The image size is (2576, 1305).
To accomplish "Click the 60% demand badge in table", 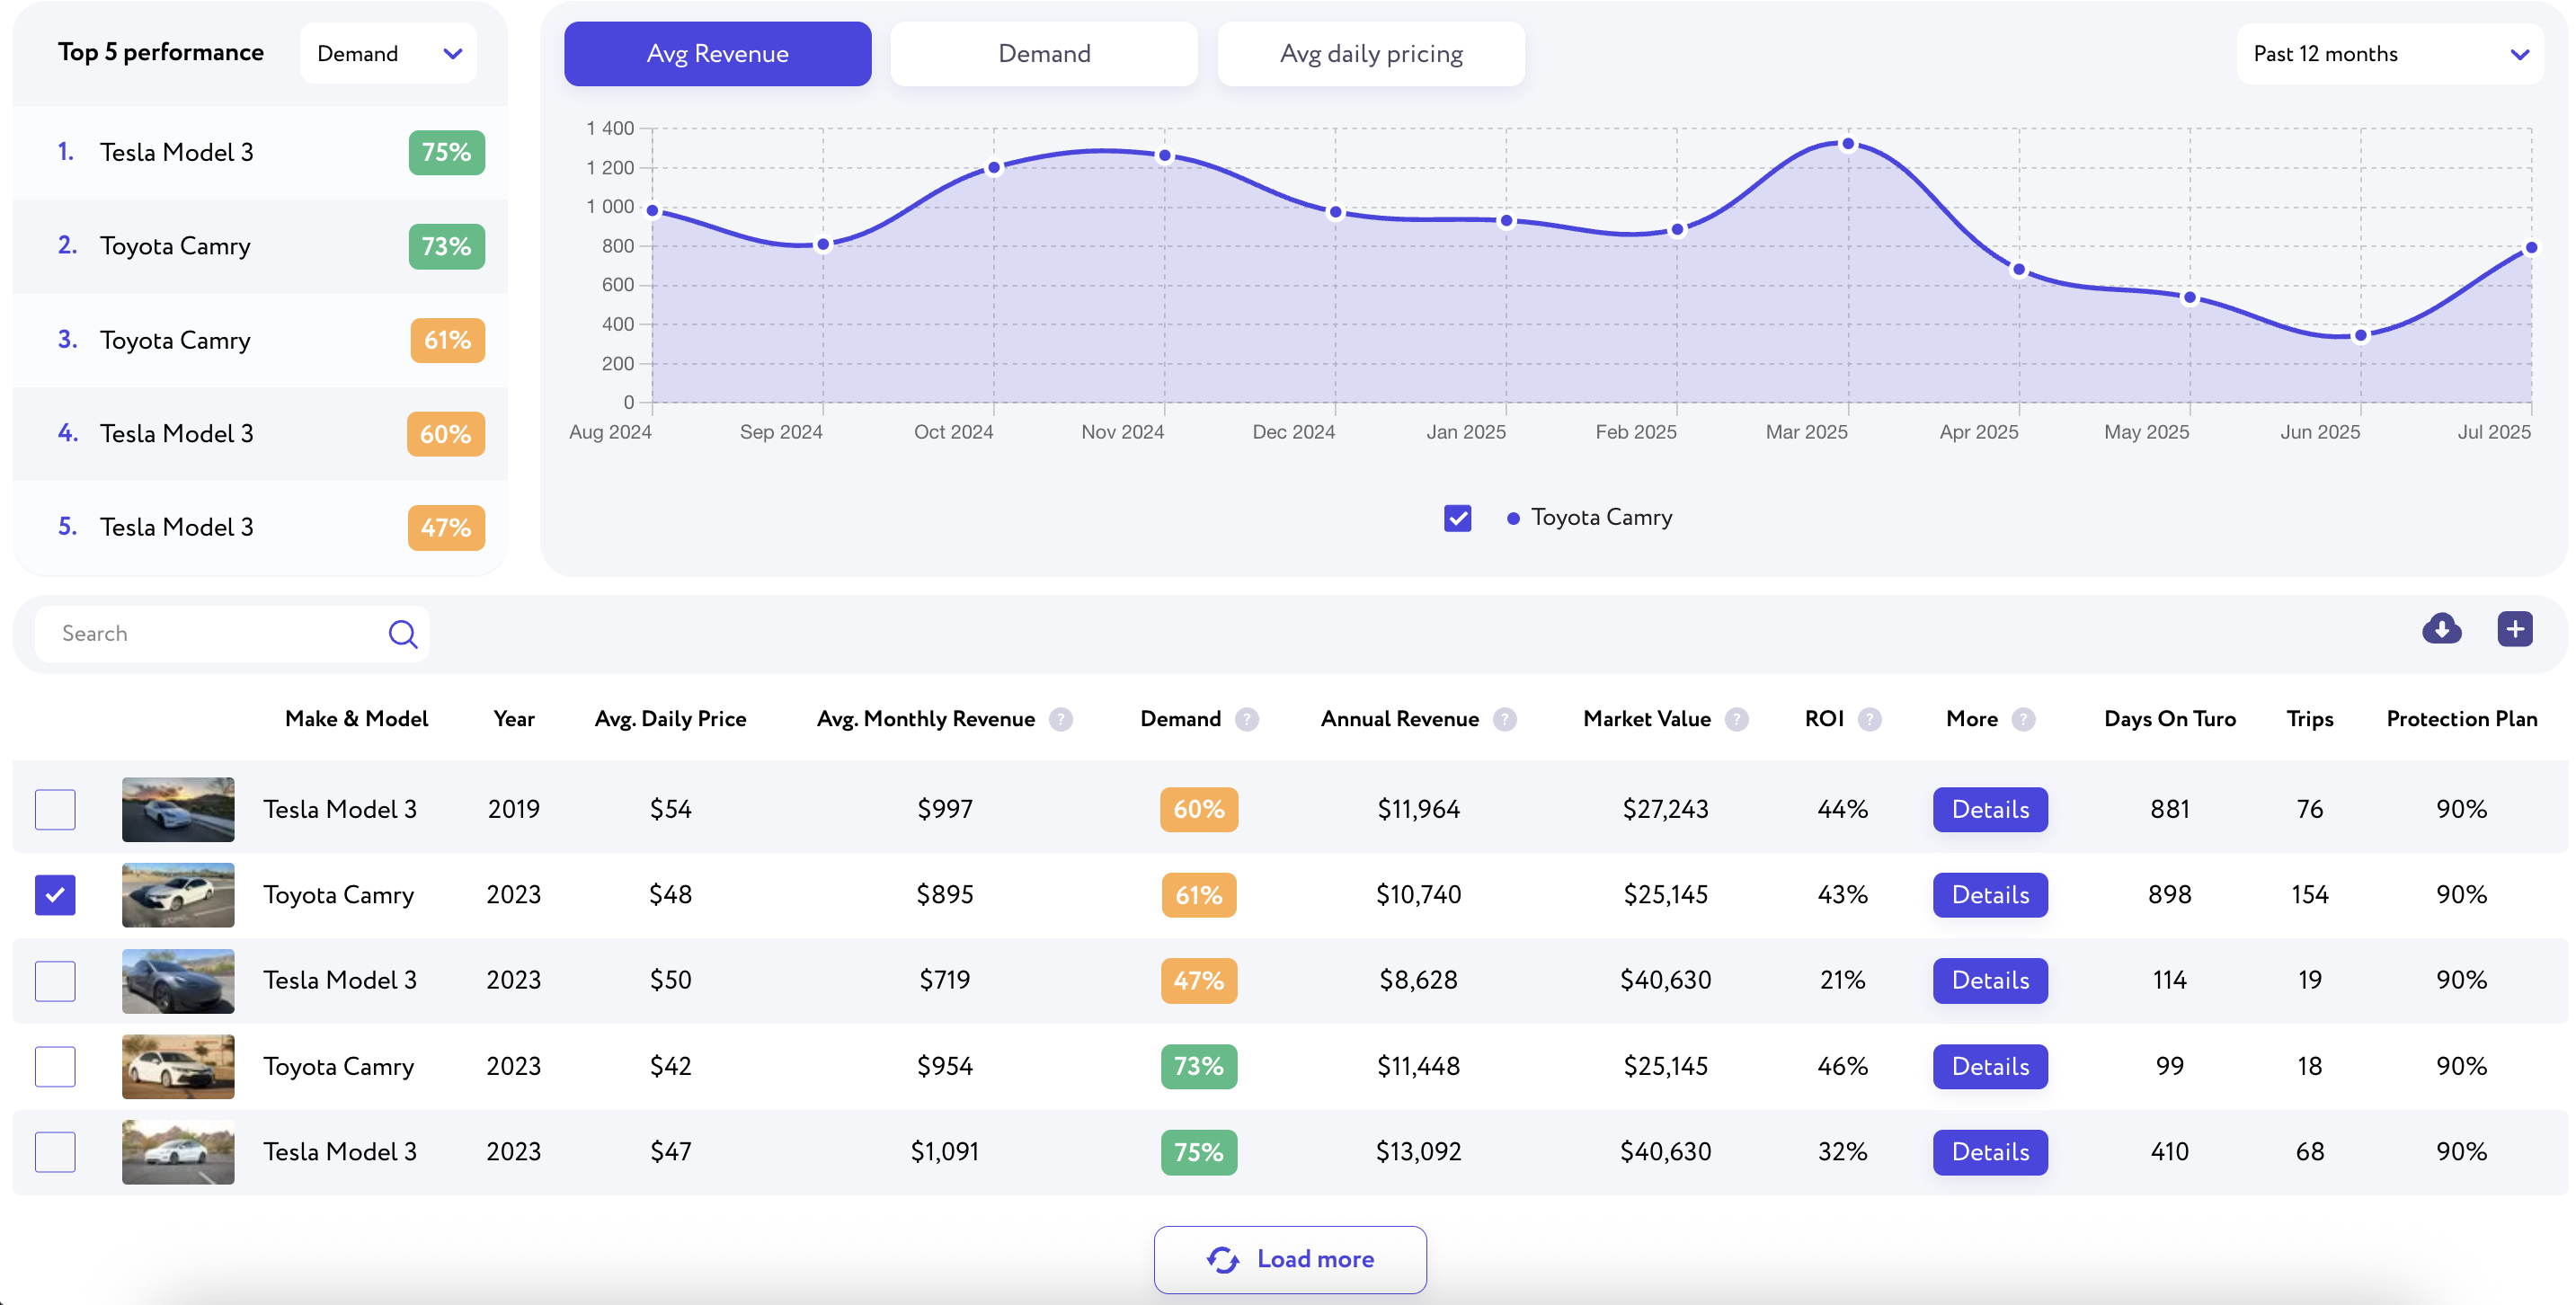I will (x=1199, y=810).
